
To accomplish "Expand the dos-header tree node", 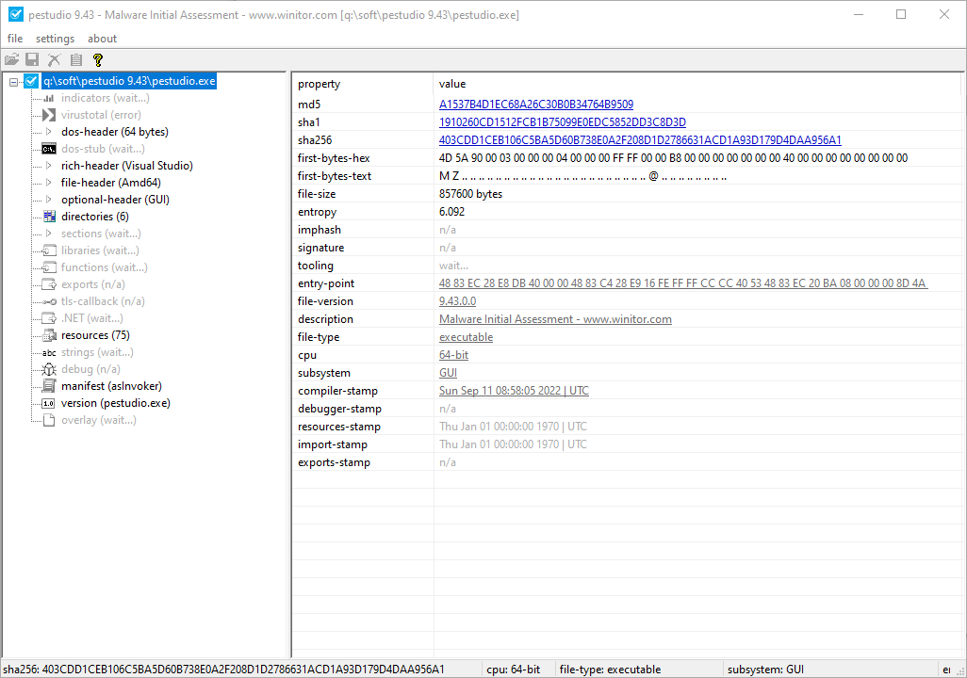I will (x=49, y=132).
